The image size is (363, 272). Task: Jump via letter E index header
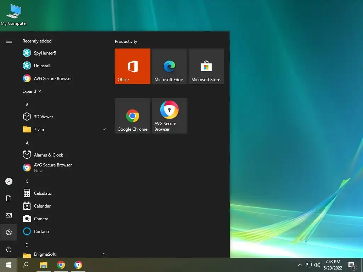point(27,245)
